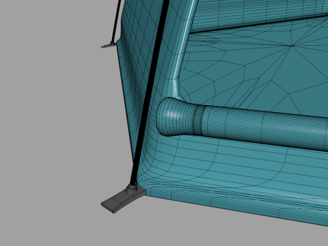This screenshot has width=328, height=246.
Task: Select the small gray clip on the thin strap
Action: (x=109, y=45)
